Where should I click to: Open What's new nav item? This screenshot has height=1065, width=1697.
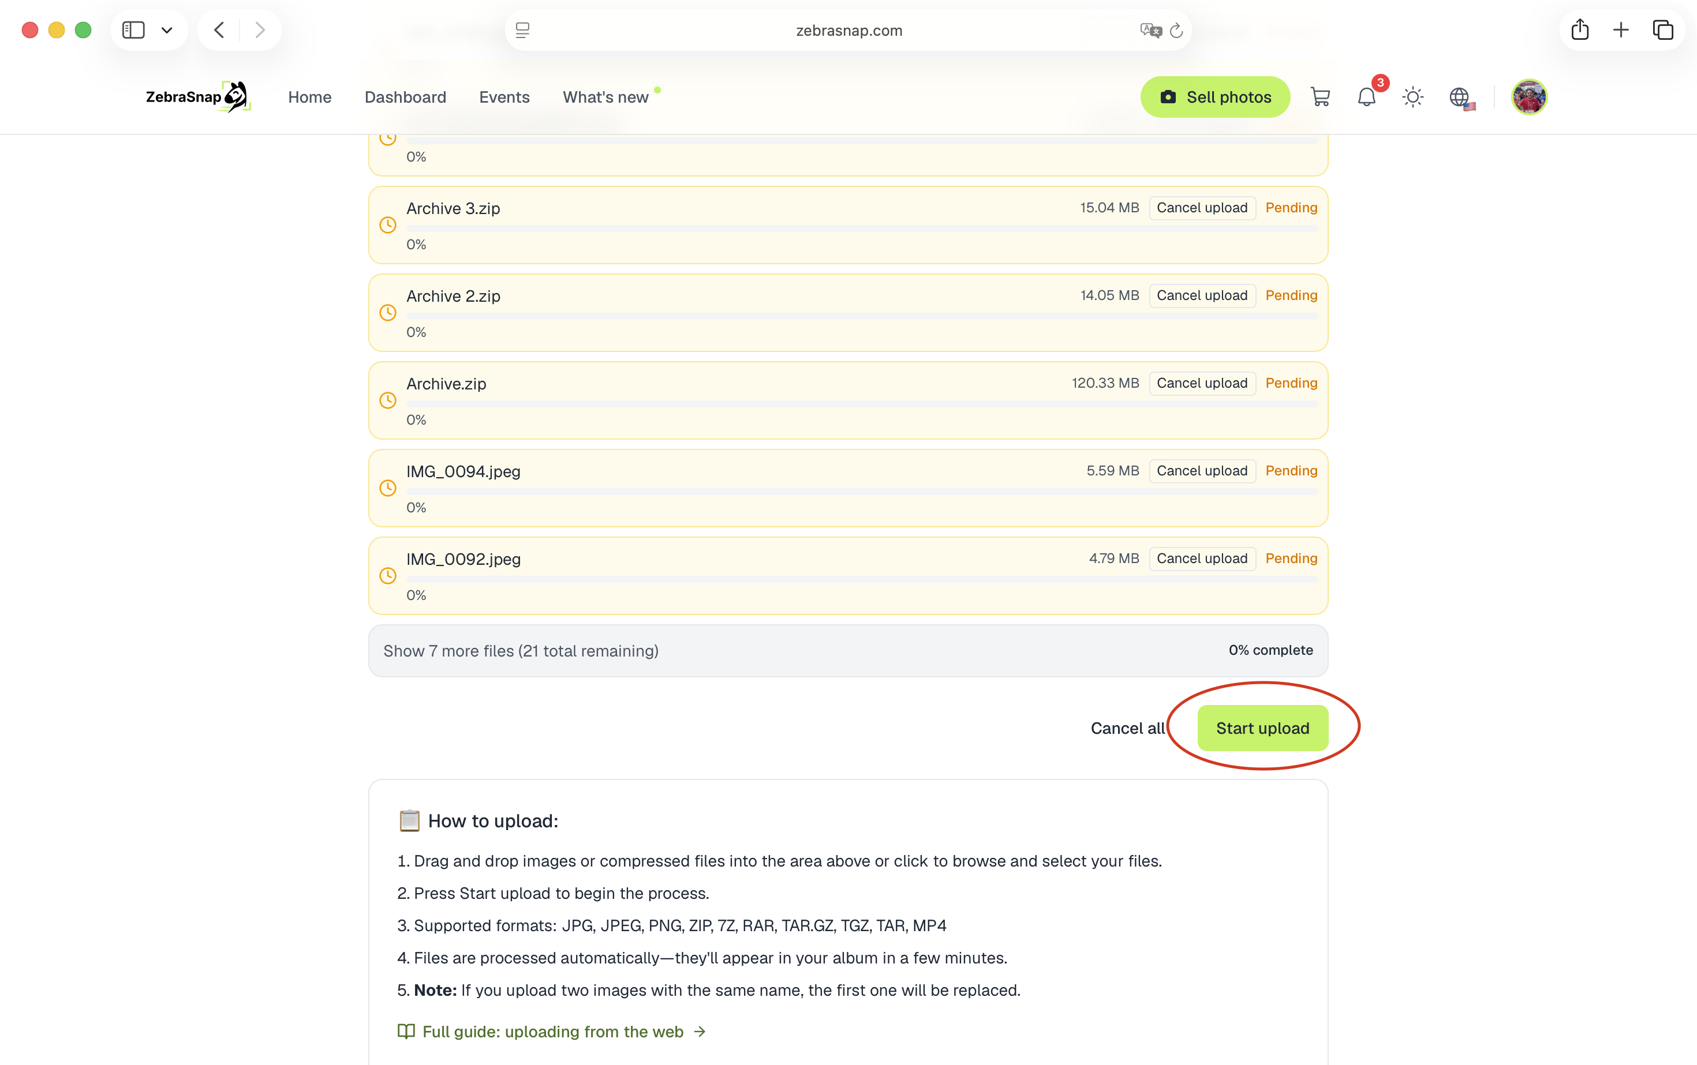click(605, 97)
